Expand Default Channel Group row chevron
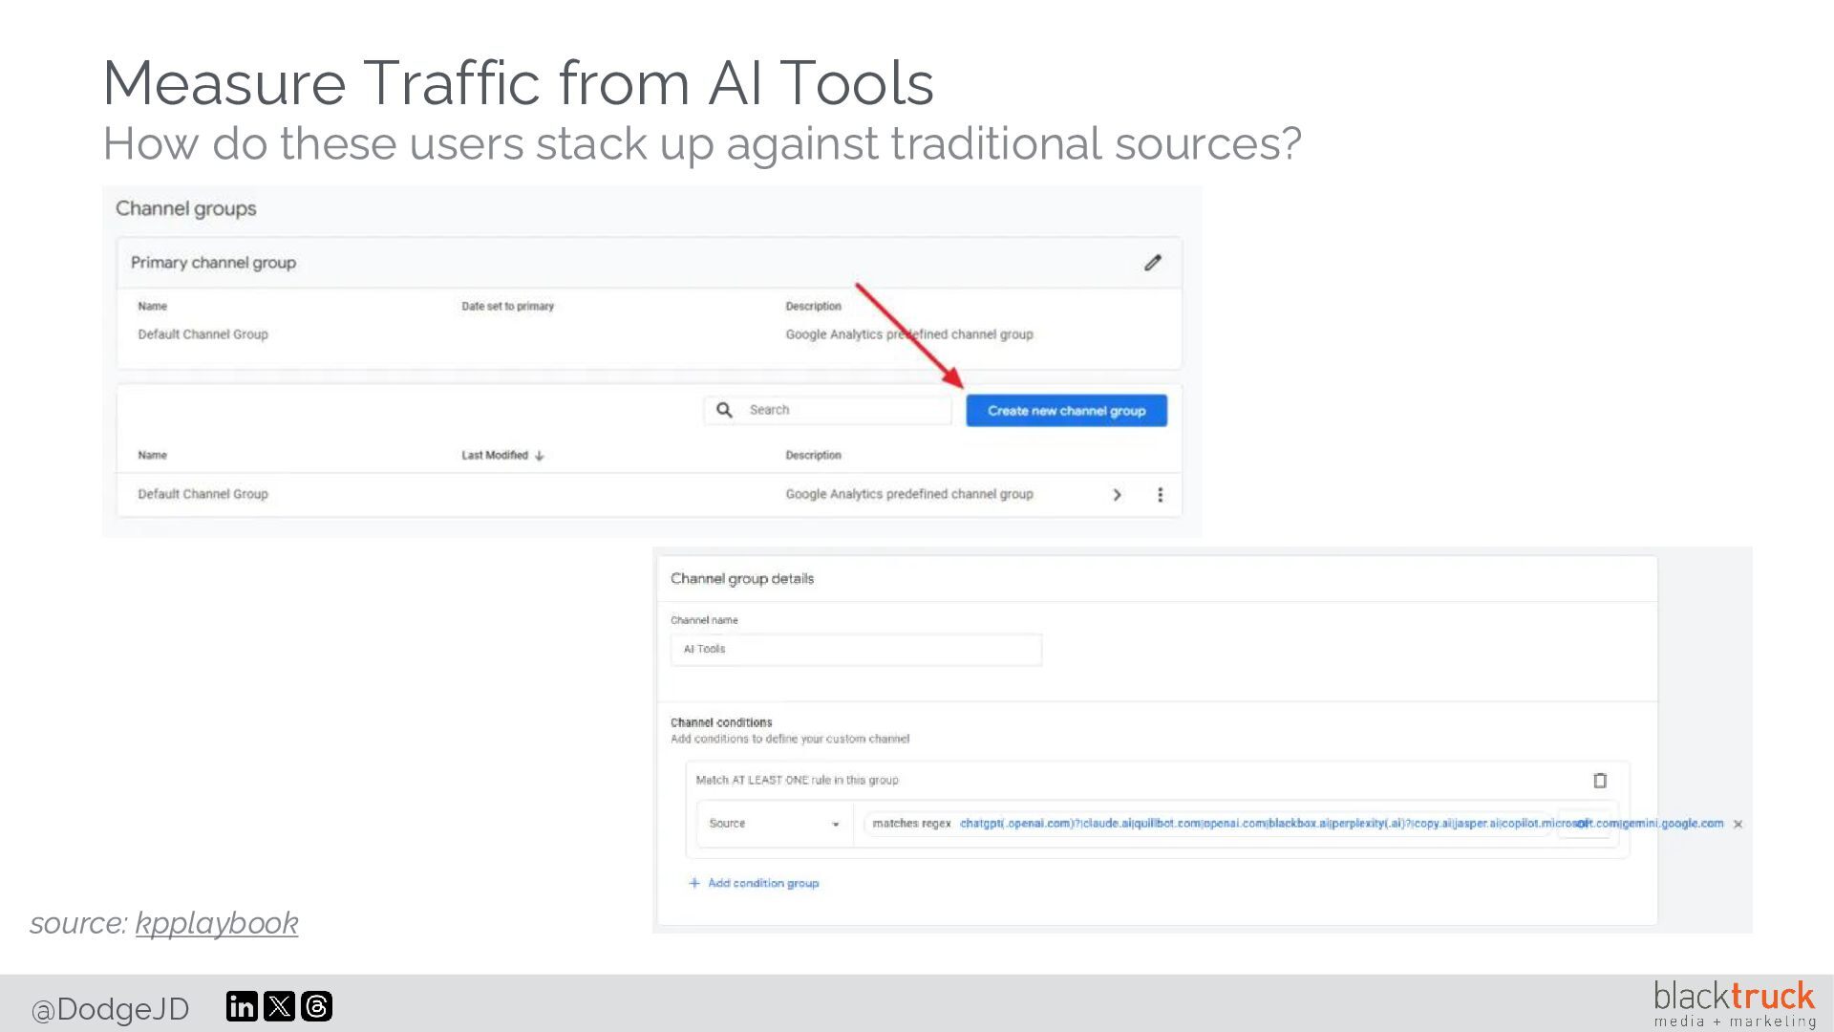 (1117, 495)
